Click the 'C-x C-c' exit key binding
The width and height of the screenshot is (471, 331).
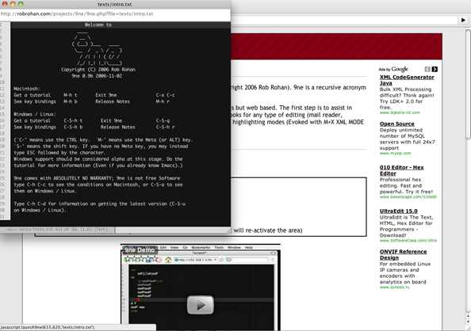click(x=165, y=95)
